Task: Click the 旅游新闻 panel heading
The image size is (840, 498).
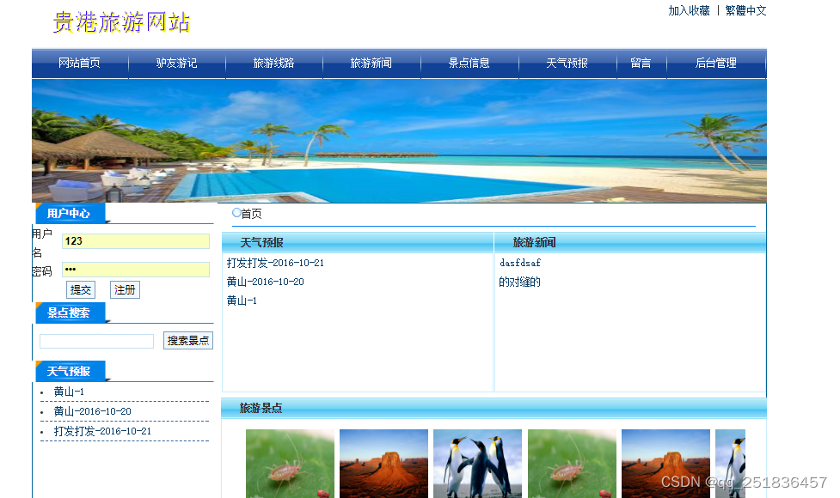Action: [x=534, y=242]
